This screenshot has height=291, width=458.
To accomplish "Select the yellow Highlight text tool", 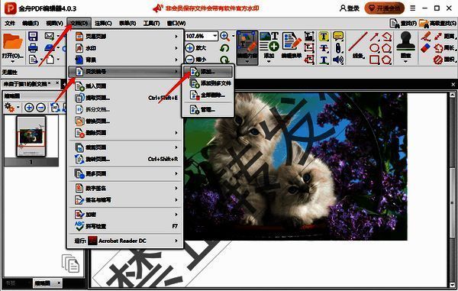I will [x=324, y=37].
